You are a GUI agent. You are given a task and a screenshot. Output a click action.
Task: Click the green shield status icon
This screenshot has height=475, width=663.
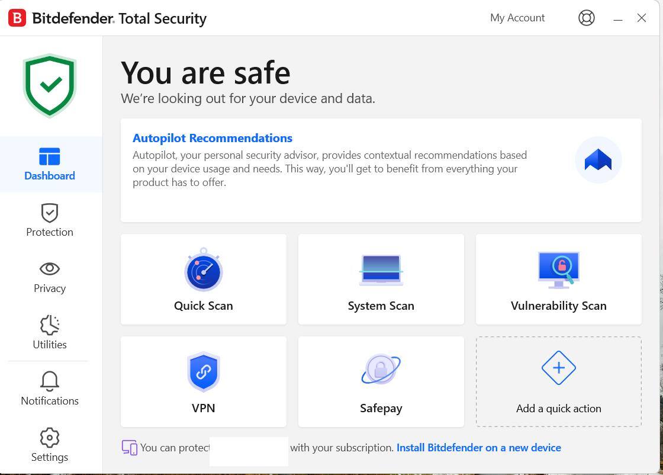[50, 85]
